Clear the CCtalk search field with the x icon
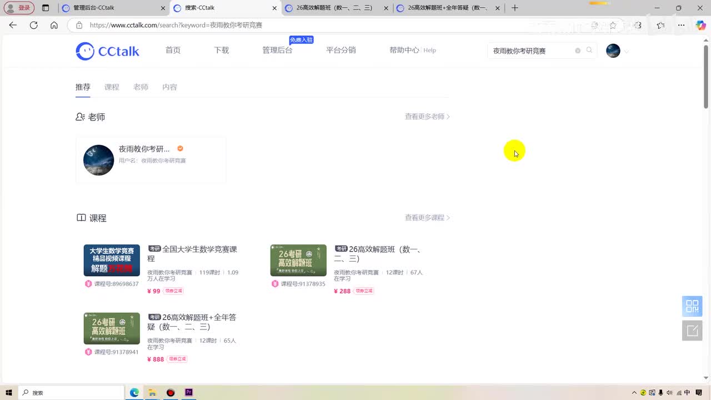The height and width of the screenshot is (400, 711). tap(578, 51)
